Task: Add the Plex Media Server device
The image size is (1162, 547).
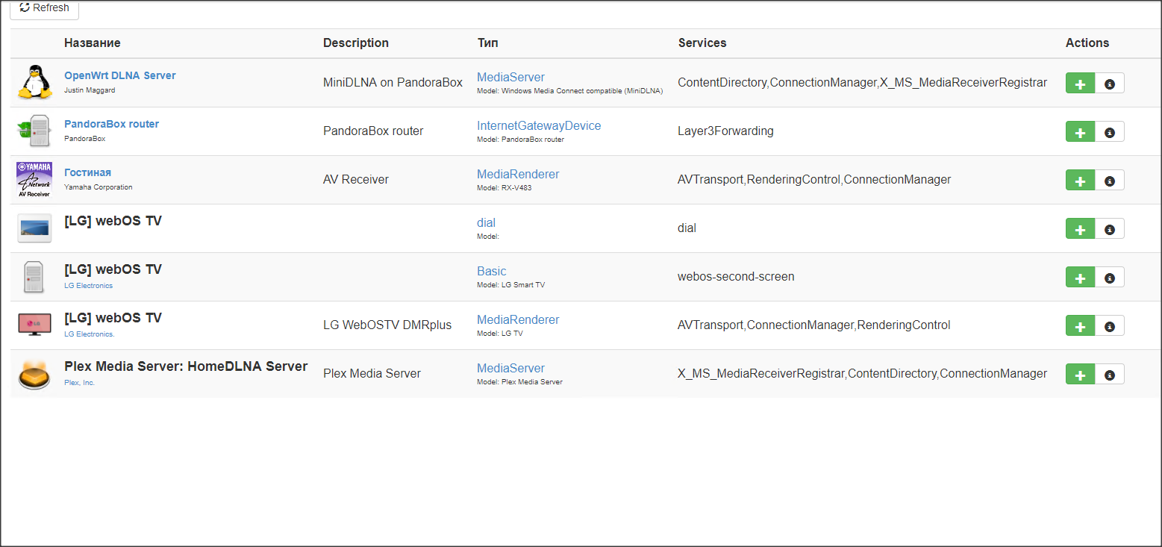Action: point(1080,375)
